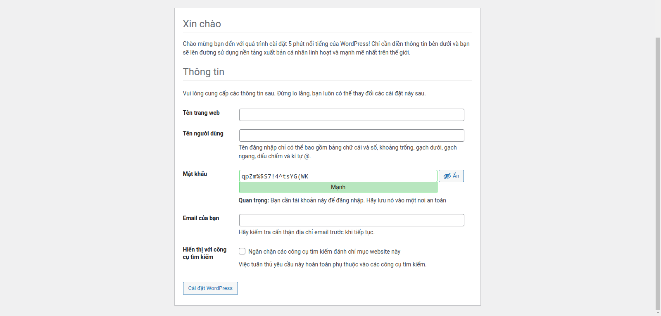Focus the Tên trang web input field
661x316 pixels.
pyautogui.click(x=351, y=115)
